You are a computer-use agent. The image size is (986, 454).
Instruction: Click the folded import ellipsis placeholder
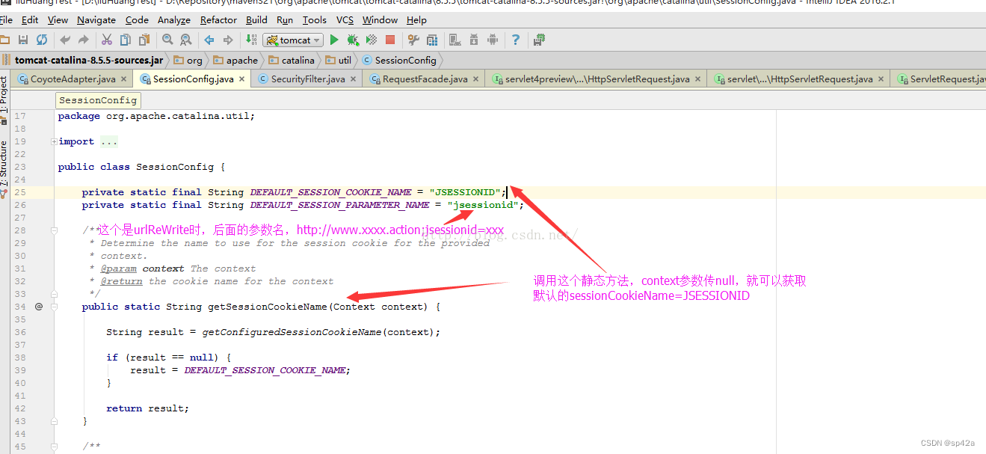pyautogui.click(x=108, y=141)
